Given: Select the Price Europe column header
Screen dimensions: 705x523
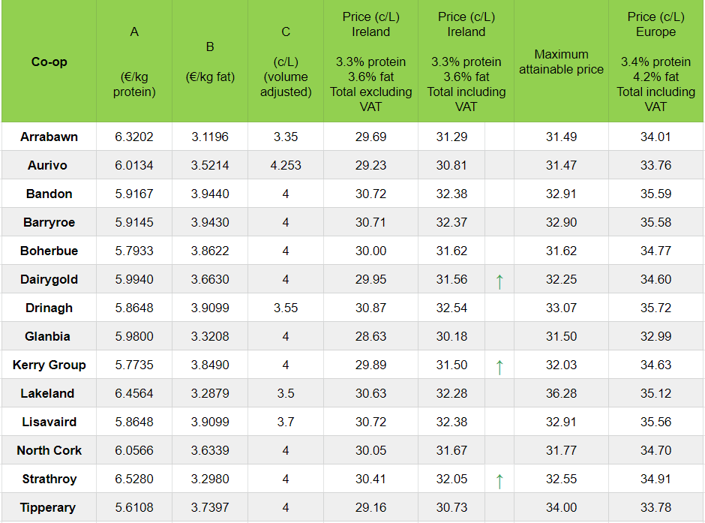Looking at the screenshot, I should [655, 62].
